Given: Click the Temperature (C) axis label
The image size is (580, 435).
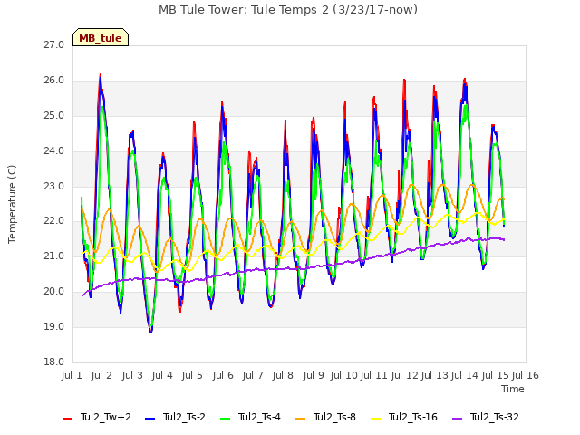Looking at the screenshot, I should click(12, 204).
